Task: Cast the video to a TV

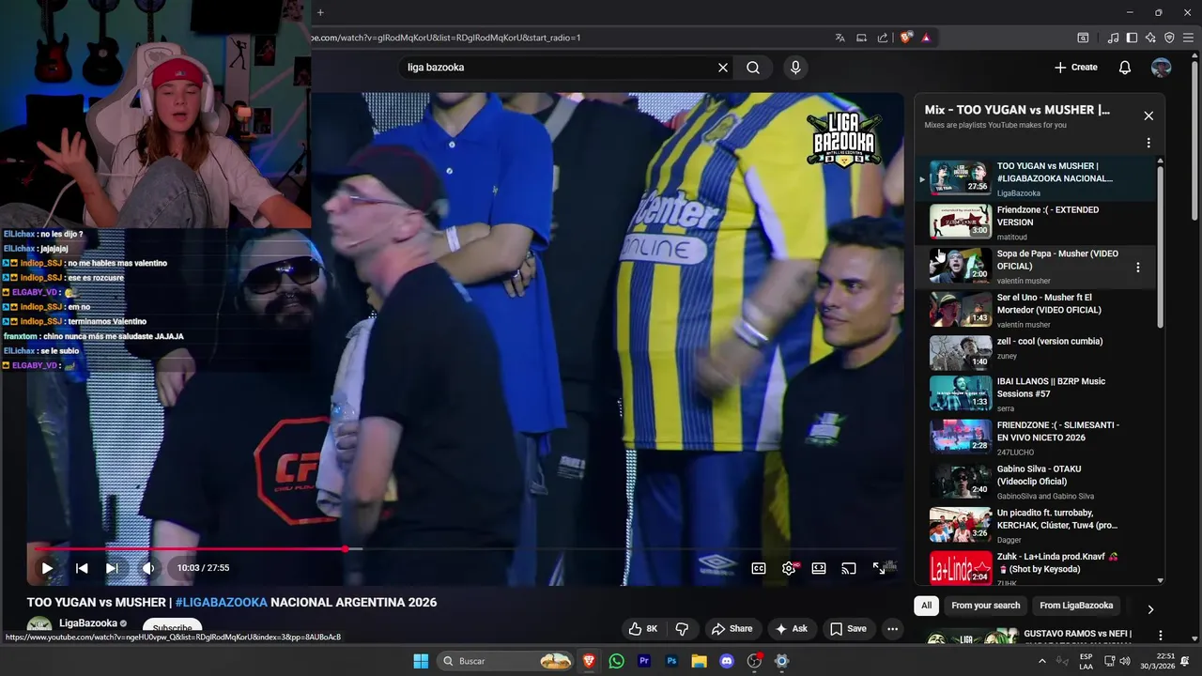Action: pyautogui.click(x=849, y=568)
